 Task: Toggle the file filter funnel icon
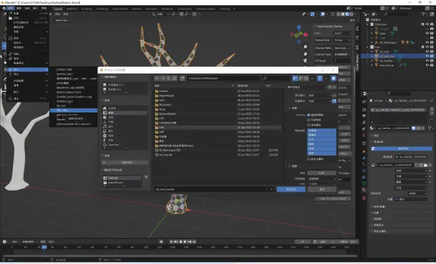point(320,79)
